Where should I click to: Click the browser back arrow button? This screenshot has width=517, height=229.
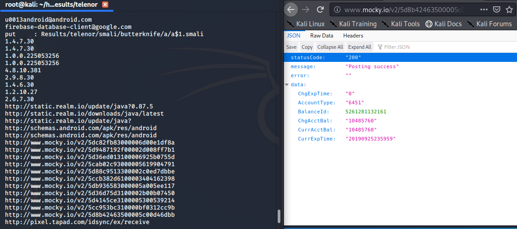coord(292,9)
